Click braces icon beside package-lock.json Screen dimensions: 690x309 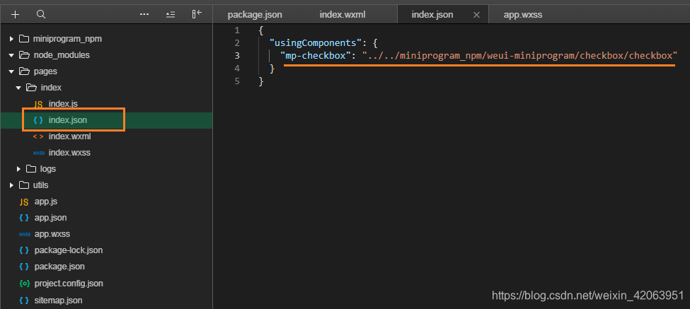tap(24, 250)
